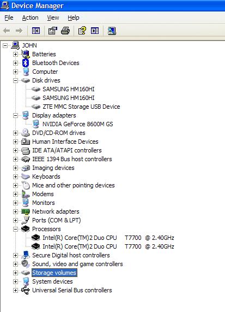The width and height of the screenshot is (225, 312).
Task: Click the Bluetooth Devices icon
Action: coord(26,63)
